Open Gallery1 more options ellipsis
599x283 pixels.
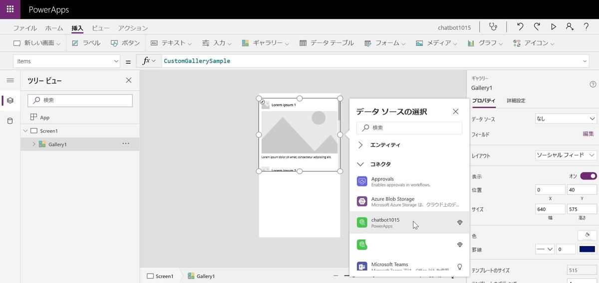(x=126, y=144)
